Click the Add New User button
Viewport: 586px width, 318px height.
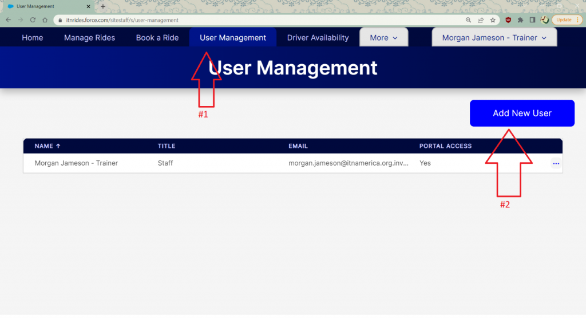click(x=522, y=113)
